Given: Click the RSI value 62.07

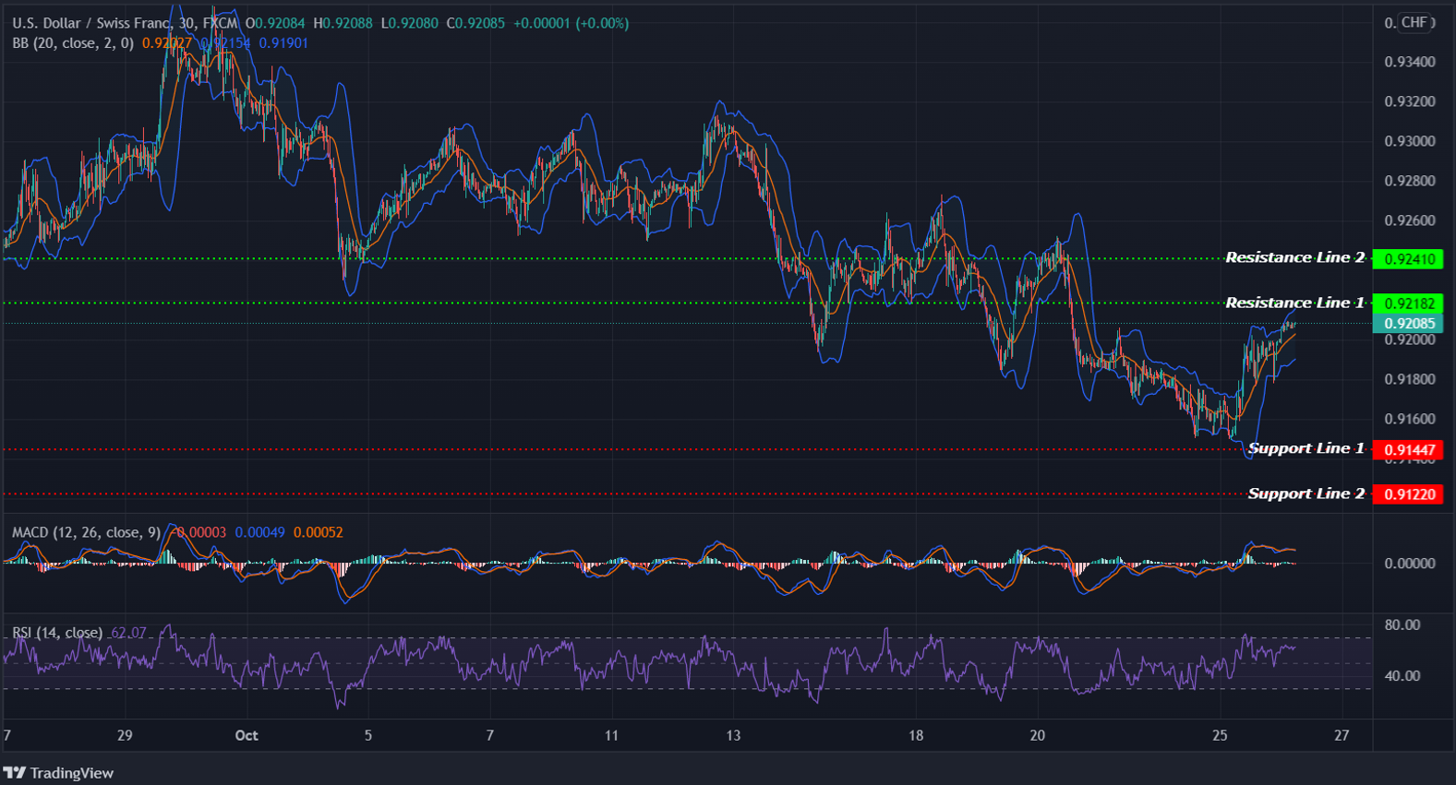Looking at the screenshot, I should (x=128, y=633).
